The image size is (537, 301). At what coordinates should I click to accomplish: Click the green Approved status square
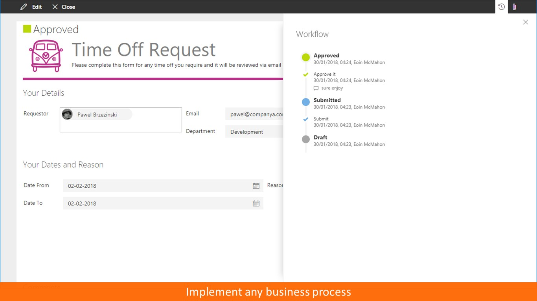tap(27, 28)
